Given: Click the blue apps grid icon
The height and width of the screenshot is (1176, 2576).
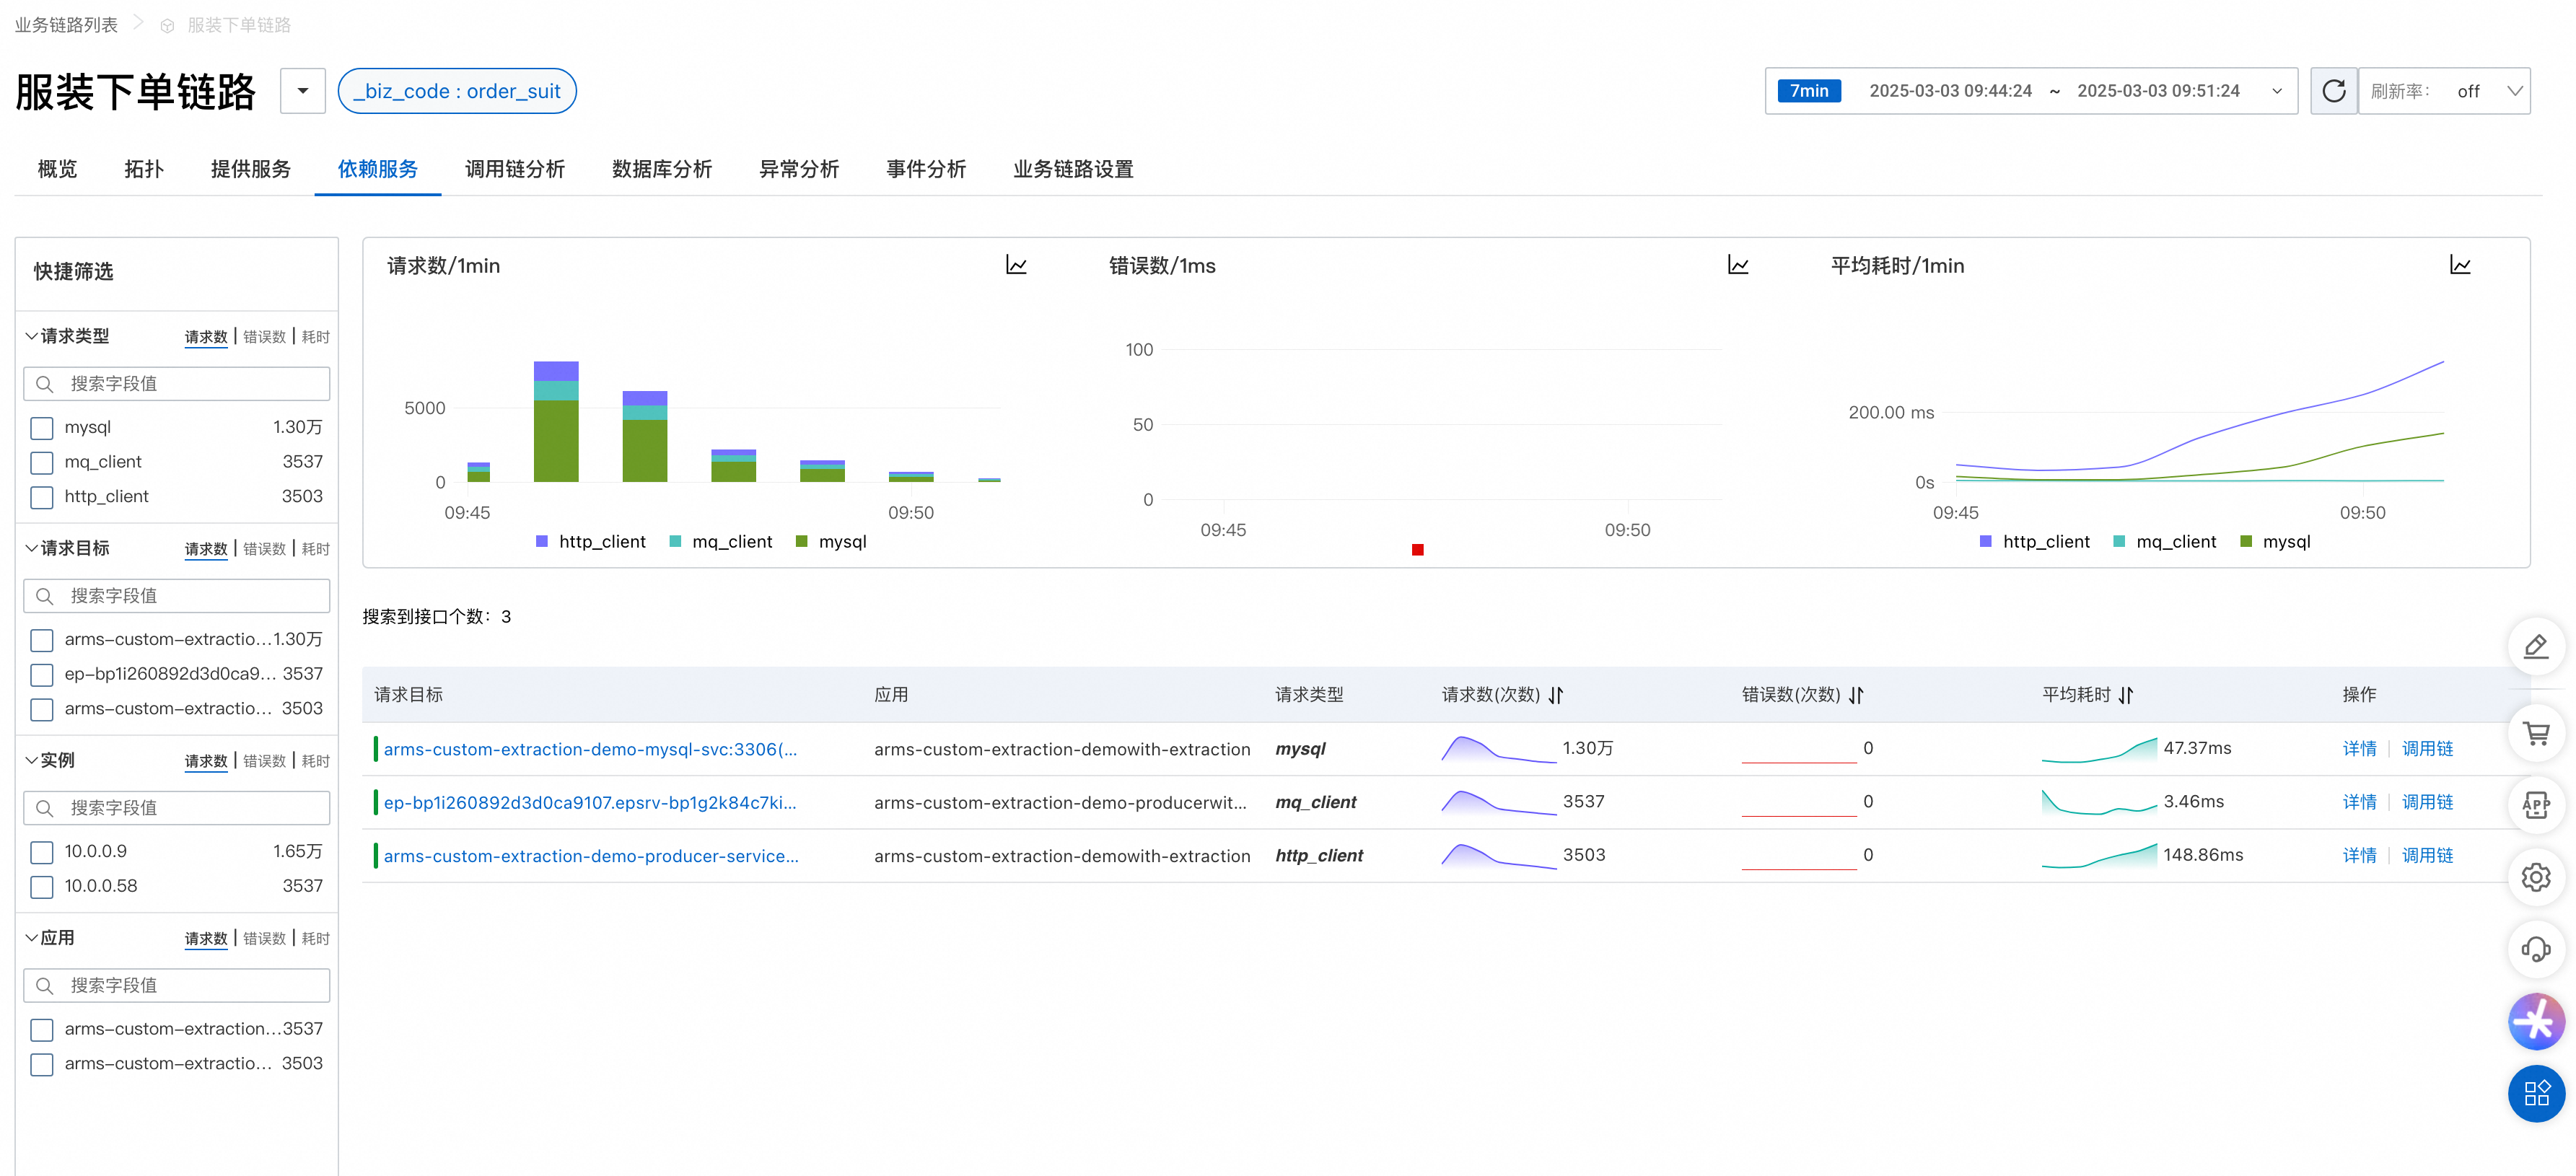Looking at the screenshot, I should (2536, 1093).
